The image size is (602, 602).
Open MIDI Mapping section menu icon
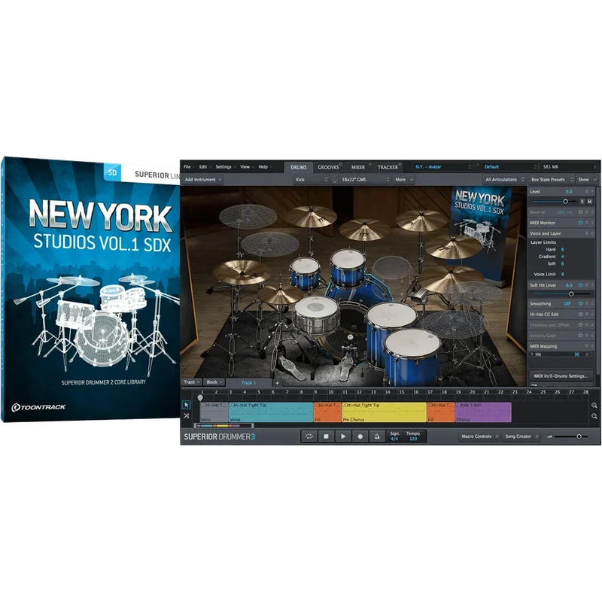(587, 346)
